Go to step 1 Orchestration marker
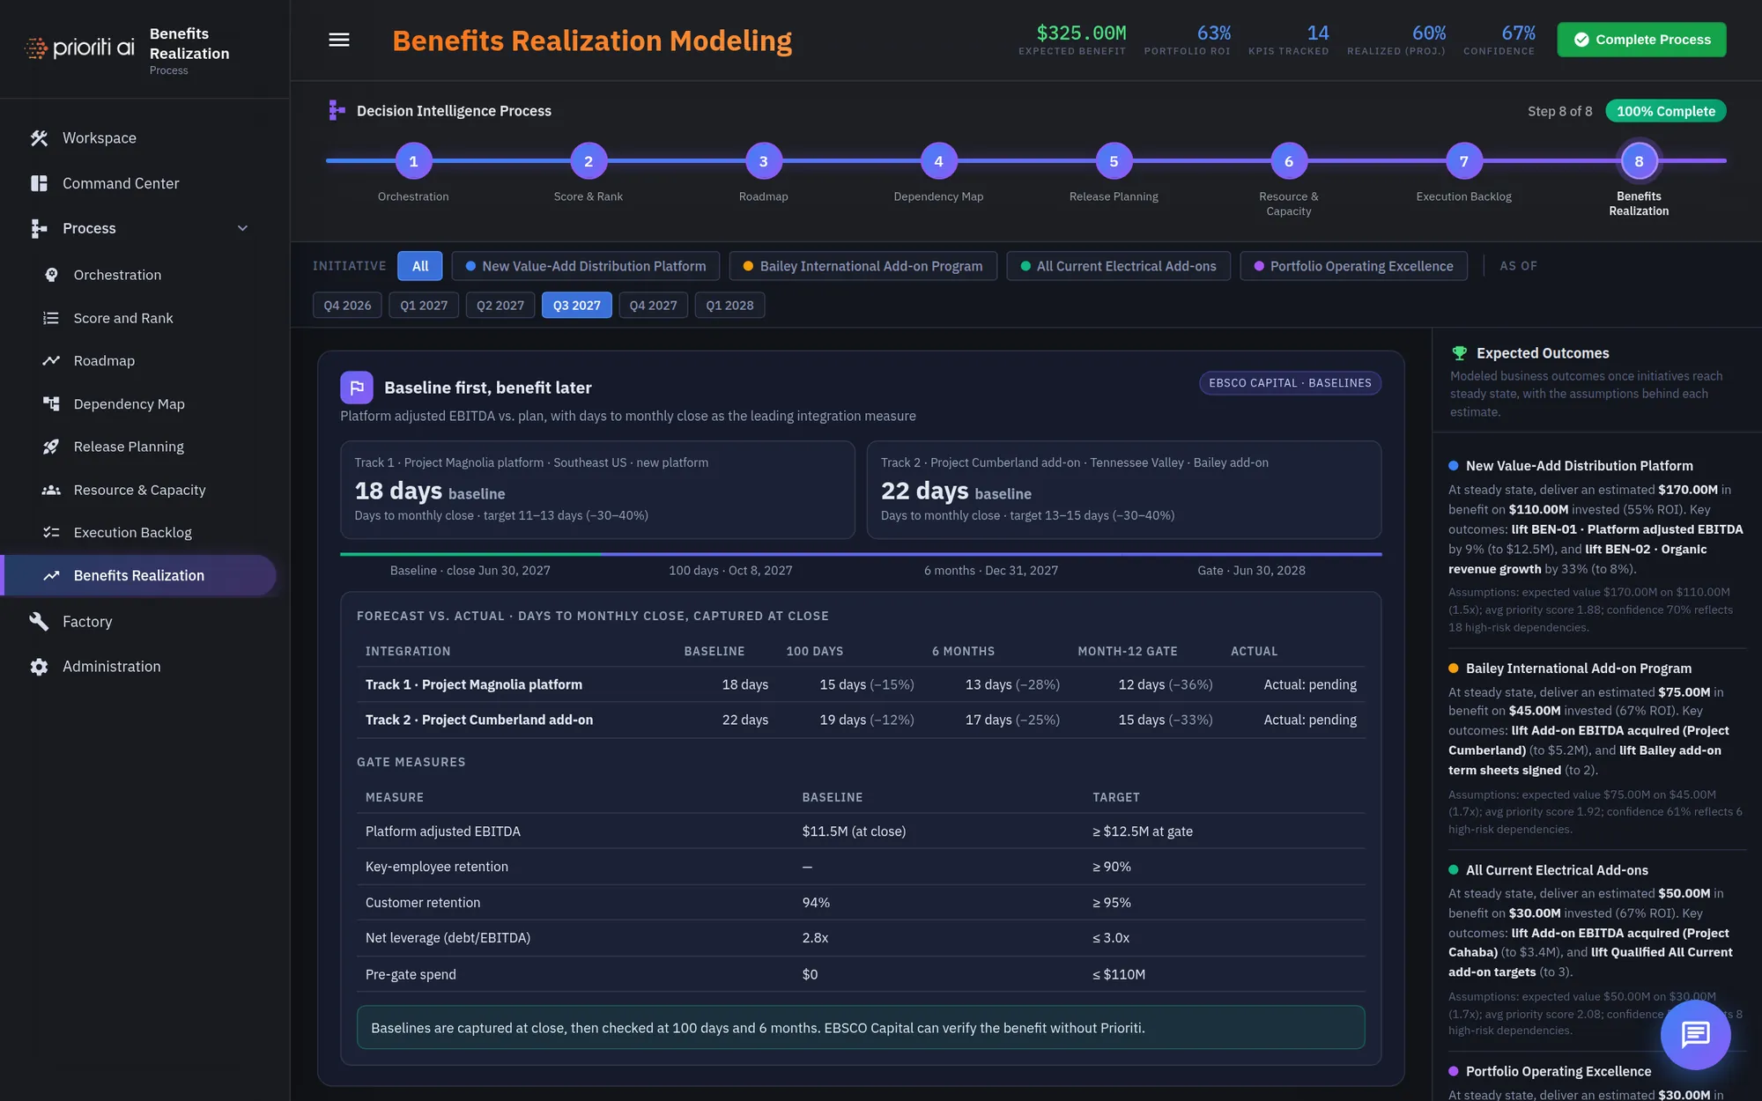This screenshot has height=1101, width=1762. click(x=413, y=161)
